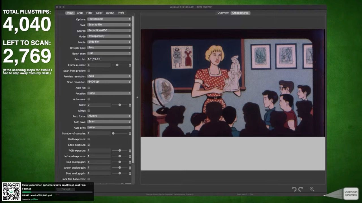Click the Red analog gain value field
362x203 pixels.
(99, 162)
